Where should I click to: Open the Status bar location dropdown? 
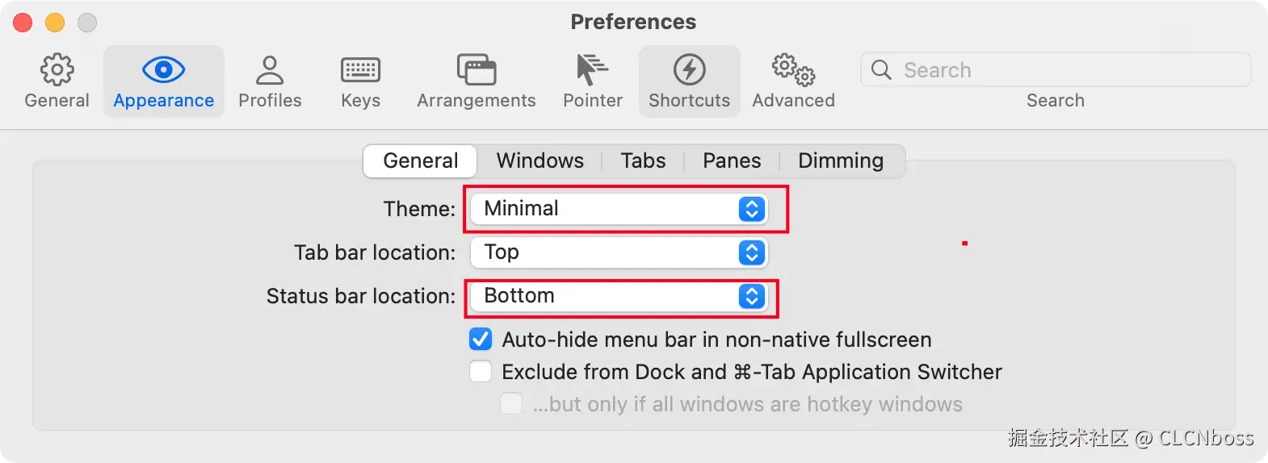619,296
